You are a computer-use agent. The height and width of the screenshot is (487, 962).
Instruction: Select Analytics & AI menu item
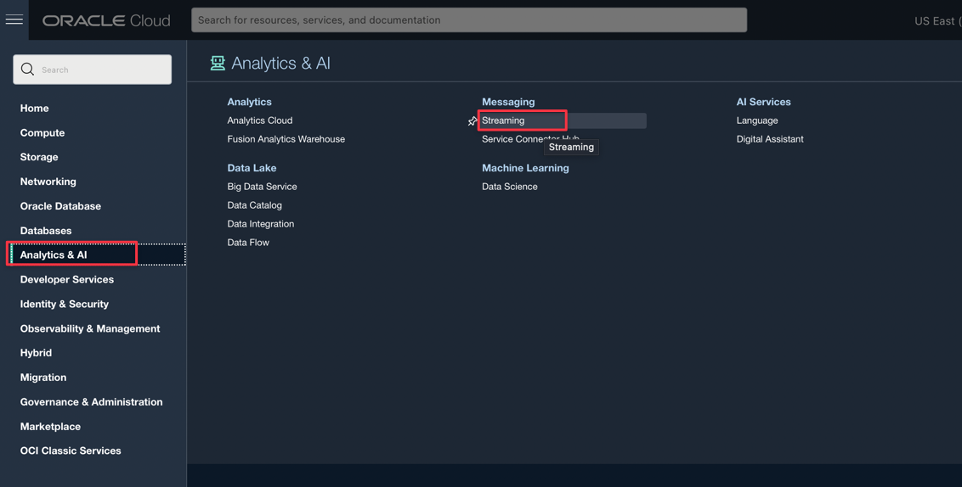54,255
